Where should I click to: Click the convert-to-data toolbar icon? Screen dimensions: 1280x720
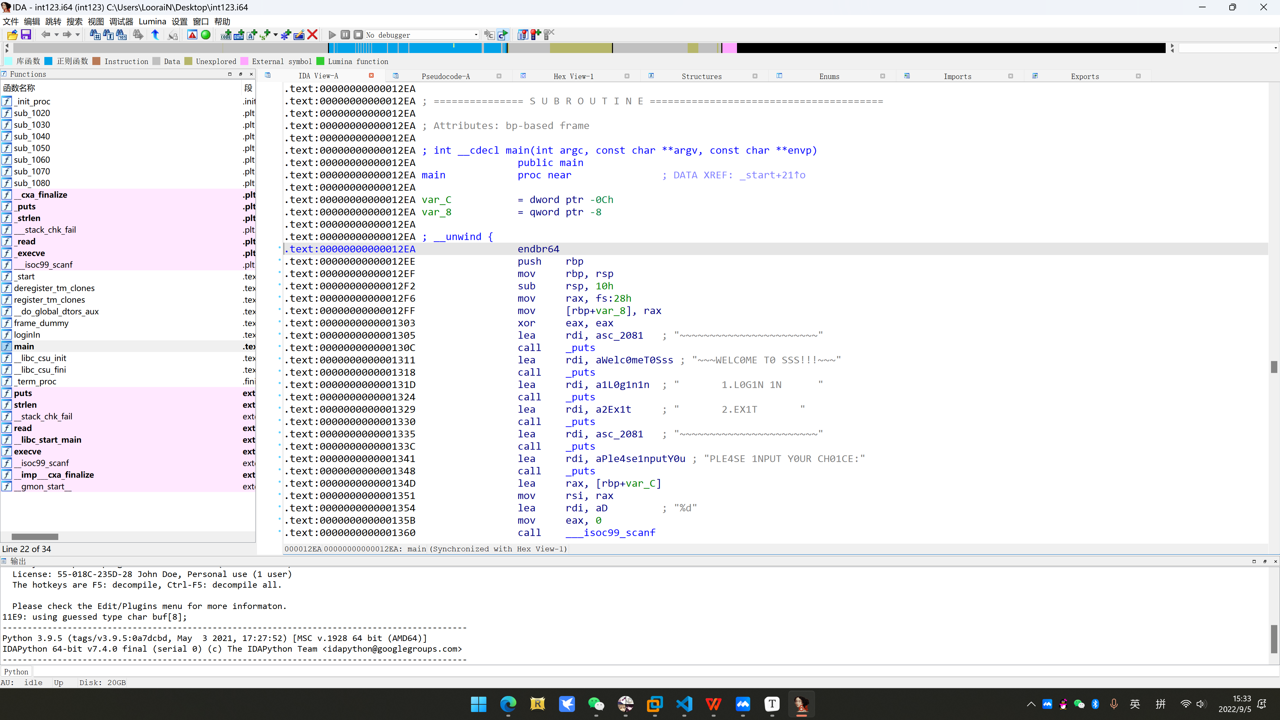(x=239, y=35)
